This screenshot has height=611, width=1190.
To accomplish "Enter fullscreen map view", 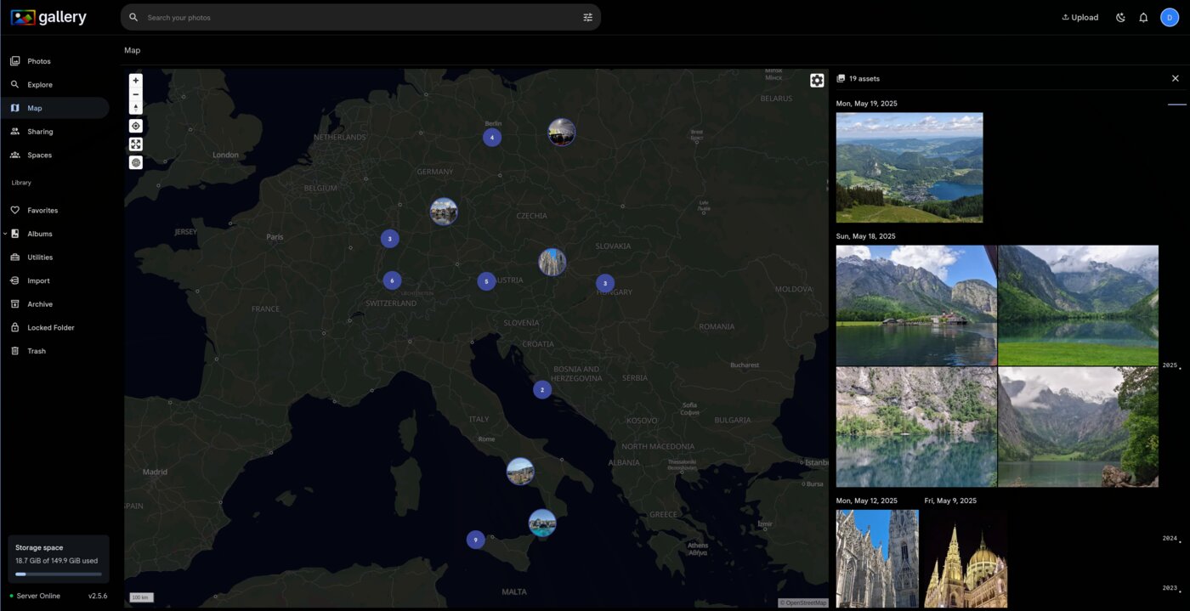I will (135, 144).
